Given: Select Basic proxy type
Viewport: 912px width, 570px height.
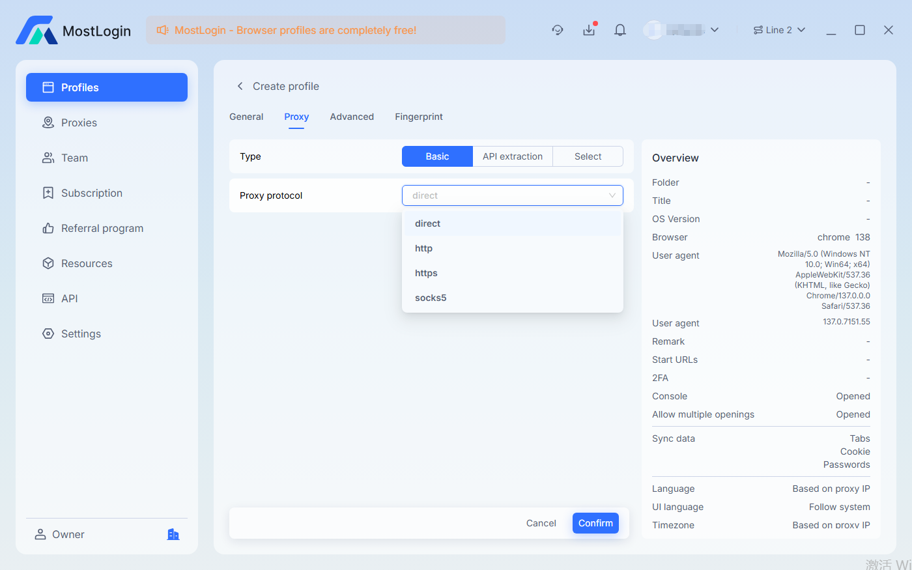Looking at the screenshot, I should (x=437, y=156).
